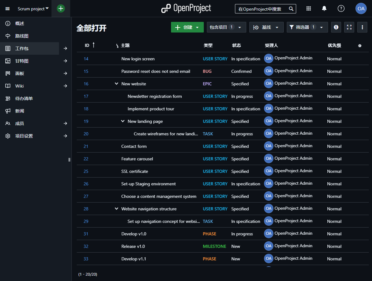372x281 pixels.
Task: Click the search magnifier icon
Action: pyautogui.click(x=291, y=9)
